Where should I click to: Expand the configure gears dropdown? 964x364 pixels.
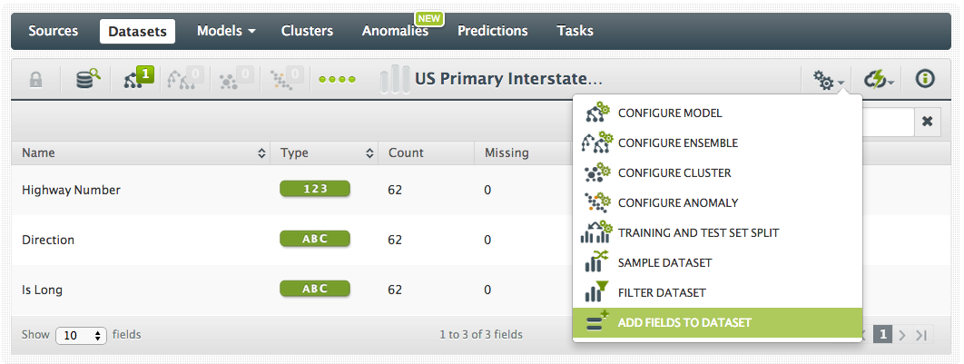pos(829,80)
